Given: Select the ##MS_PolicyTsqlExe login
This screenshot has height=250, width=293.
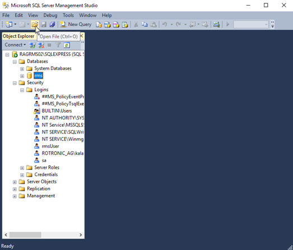Looking at the screenshot, I should tap(63, 104).
